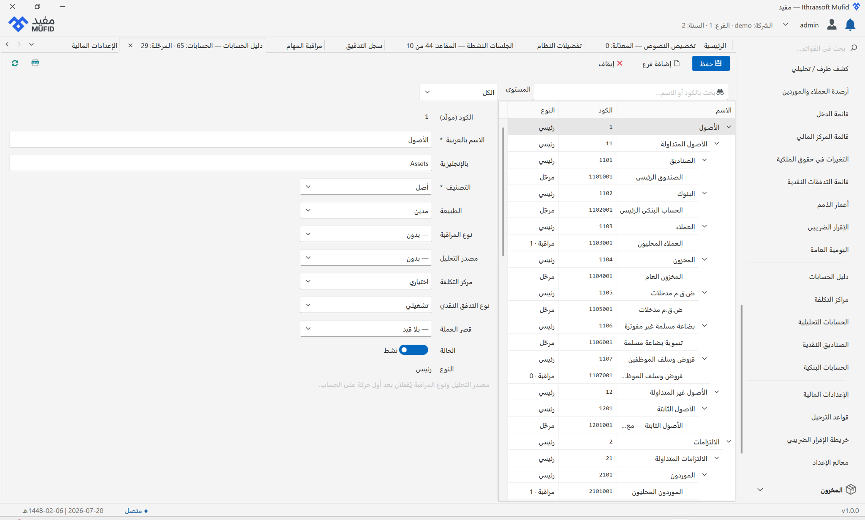The width and height of the screenshot is (865, 520).
Task: Toggle the نشط status switch
Action: 413,350
